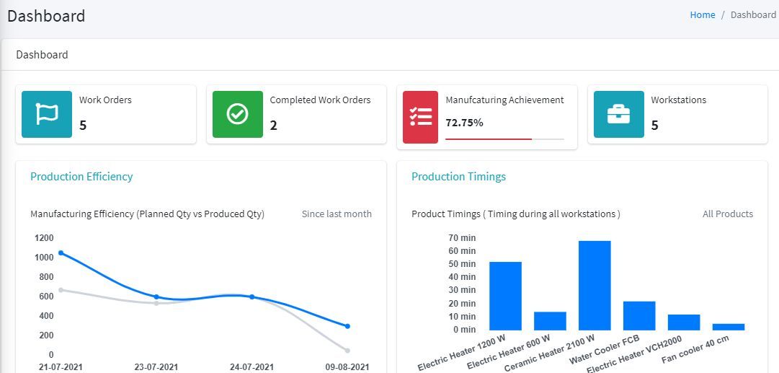Click the blue data point at 21-07-2021
Viewport: 779px width, 373px height.
click(x=61, y=253)
